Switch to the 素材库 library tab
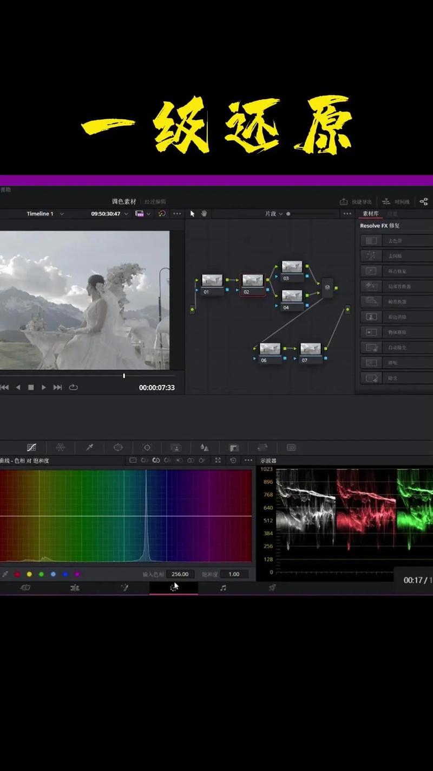Viewport: 433px width, 771px height. coord(371,214)
